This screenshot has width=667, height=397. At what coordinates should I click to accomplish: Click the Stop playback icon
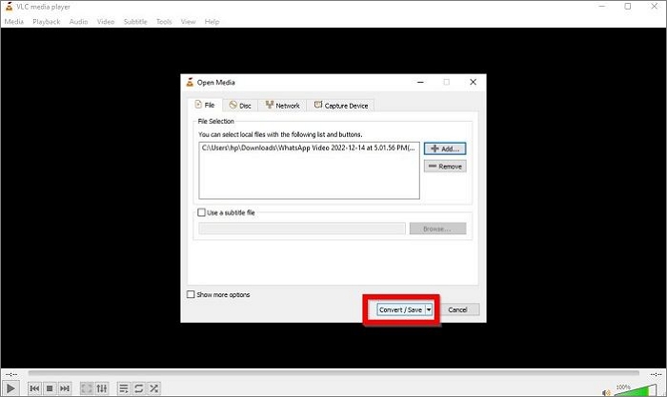click(50, 388)
